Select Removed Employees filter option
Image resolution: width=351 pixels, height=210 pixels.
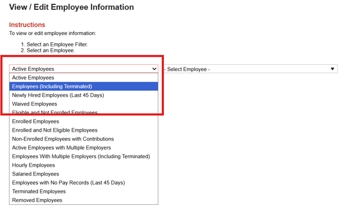pyautogui.click(x=37, y=200)
